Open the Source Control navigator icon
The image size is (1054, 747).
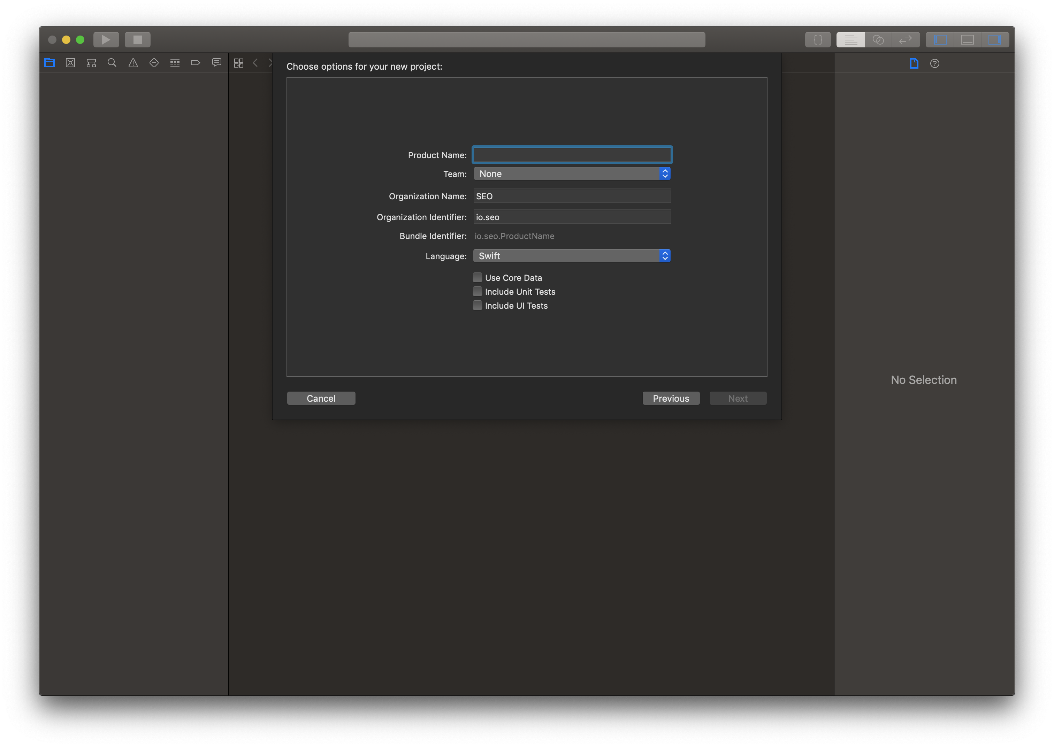70,63
